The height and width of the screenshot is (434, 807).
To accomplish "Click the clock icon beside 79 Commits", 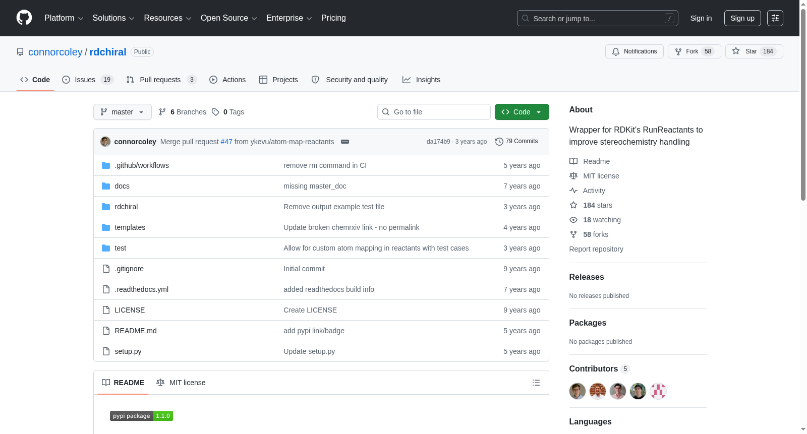I will (499, 142).
